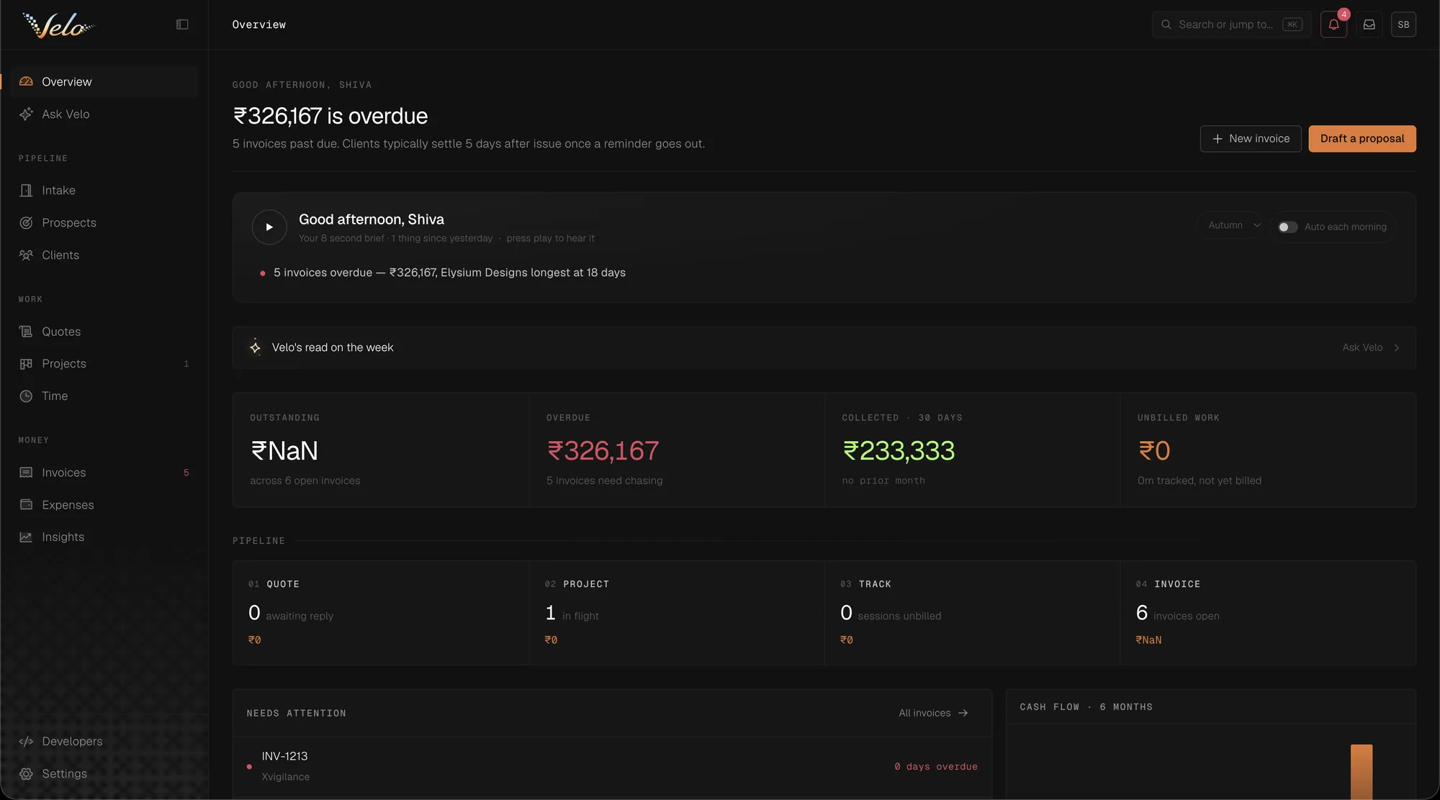Click Ask Velo chevron link
Viewport: 1440px width, 800px height.
pos(1371,347)
